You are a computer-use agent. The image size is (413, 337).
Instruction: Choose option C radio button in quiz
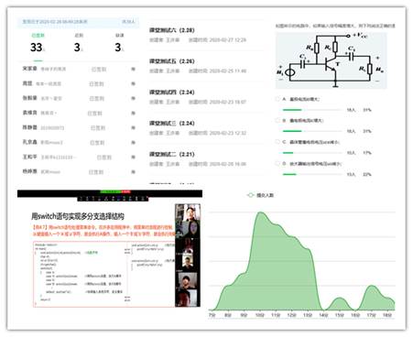tap(277, 142)
